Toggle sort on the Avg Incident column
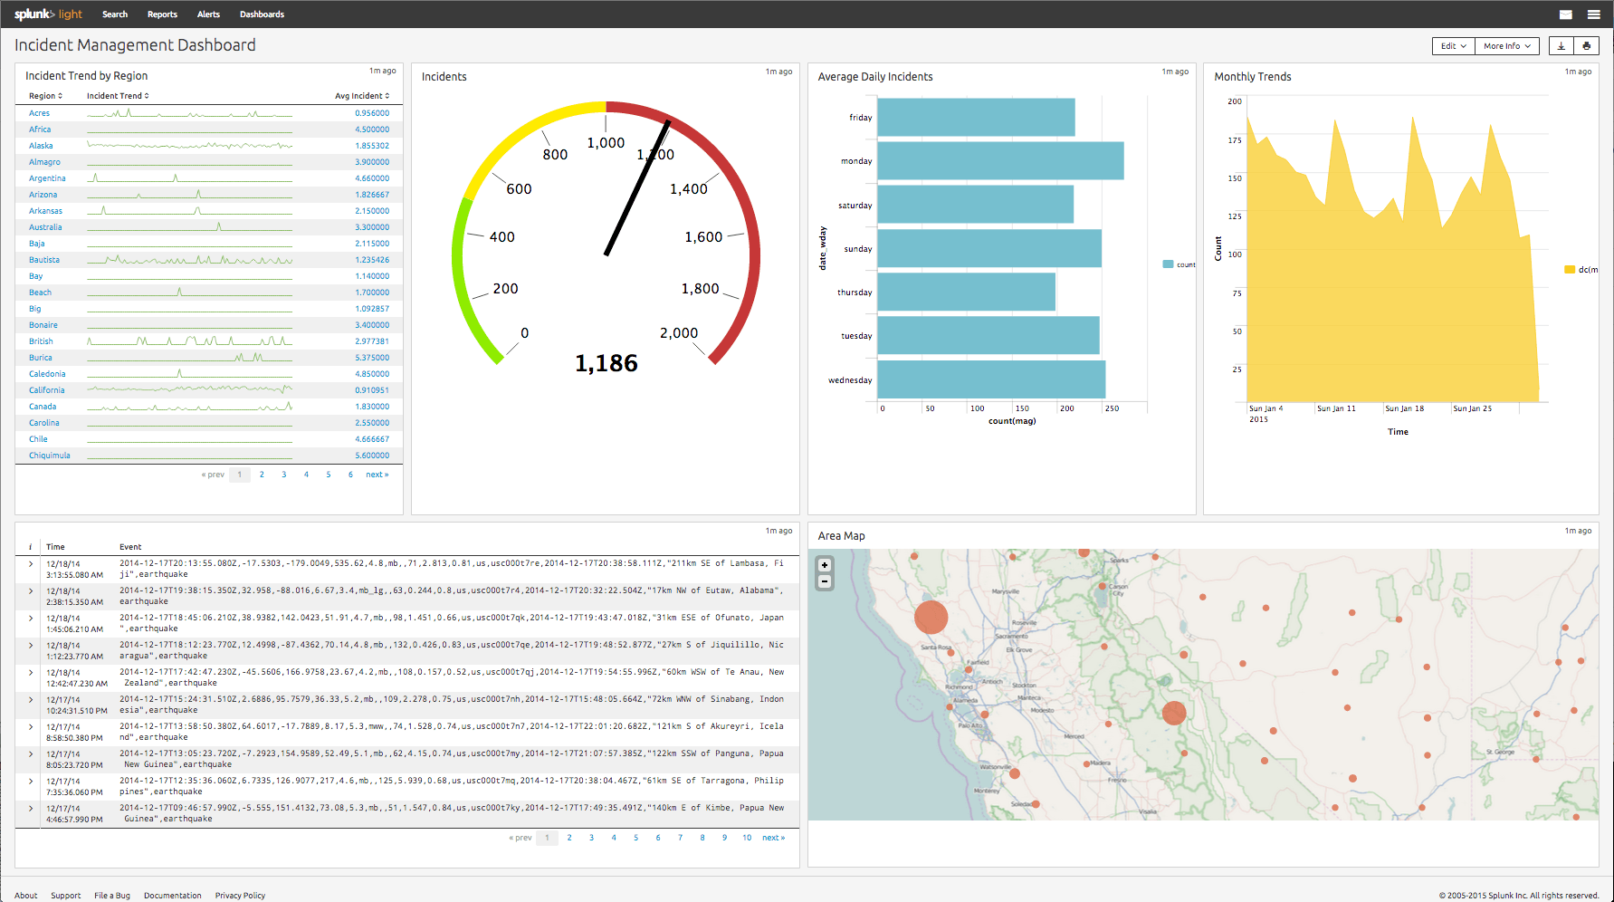This screenshot has height=902, width=1614. (x=360, y=95)
